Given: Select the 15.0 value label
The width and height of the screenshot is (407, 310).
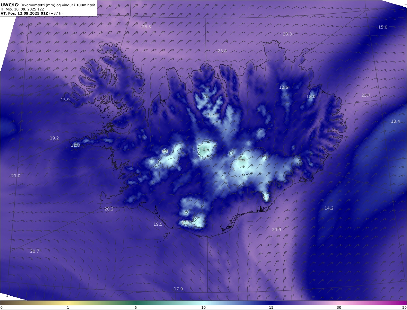Looking at the screenshot, I should point(383,27).
